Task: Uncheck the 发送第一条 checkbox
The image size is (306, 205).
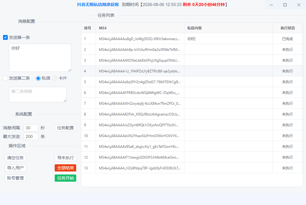Action: 5,37
